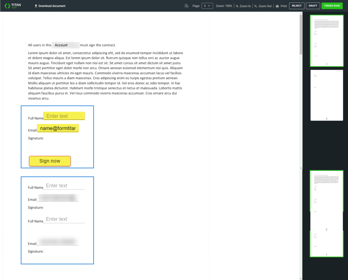
Task: Click the REJECT button
Action: tap(296, 5)
